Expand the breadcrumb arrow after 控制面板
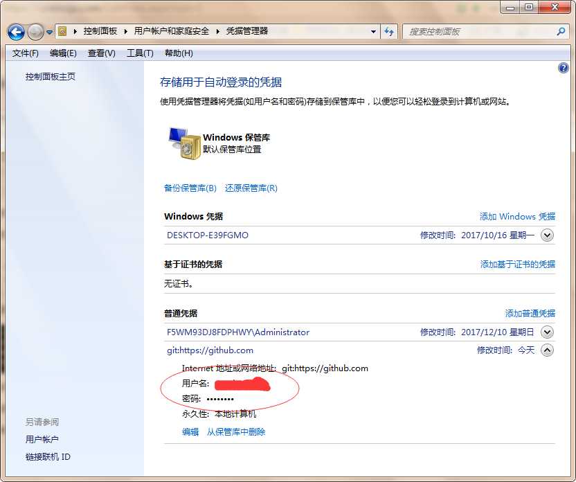Image resolution: width=576 pixels, height=482 pixels. click(x=125, y=32)
